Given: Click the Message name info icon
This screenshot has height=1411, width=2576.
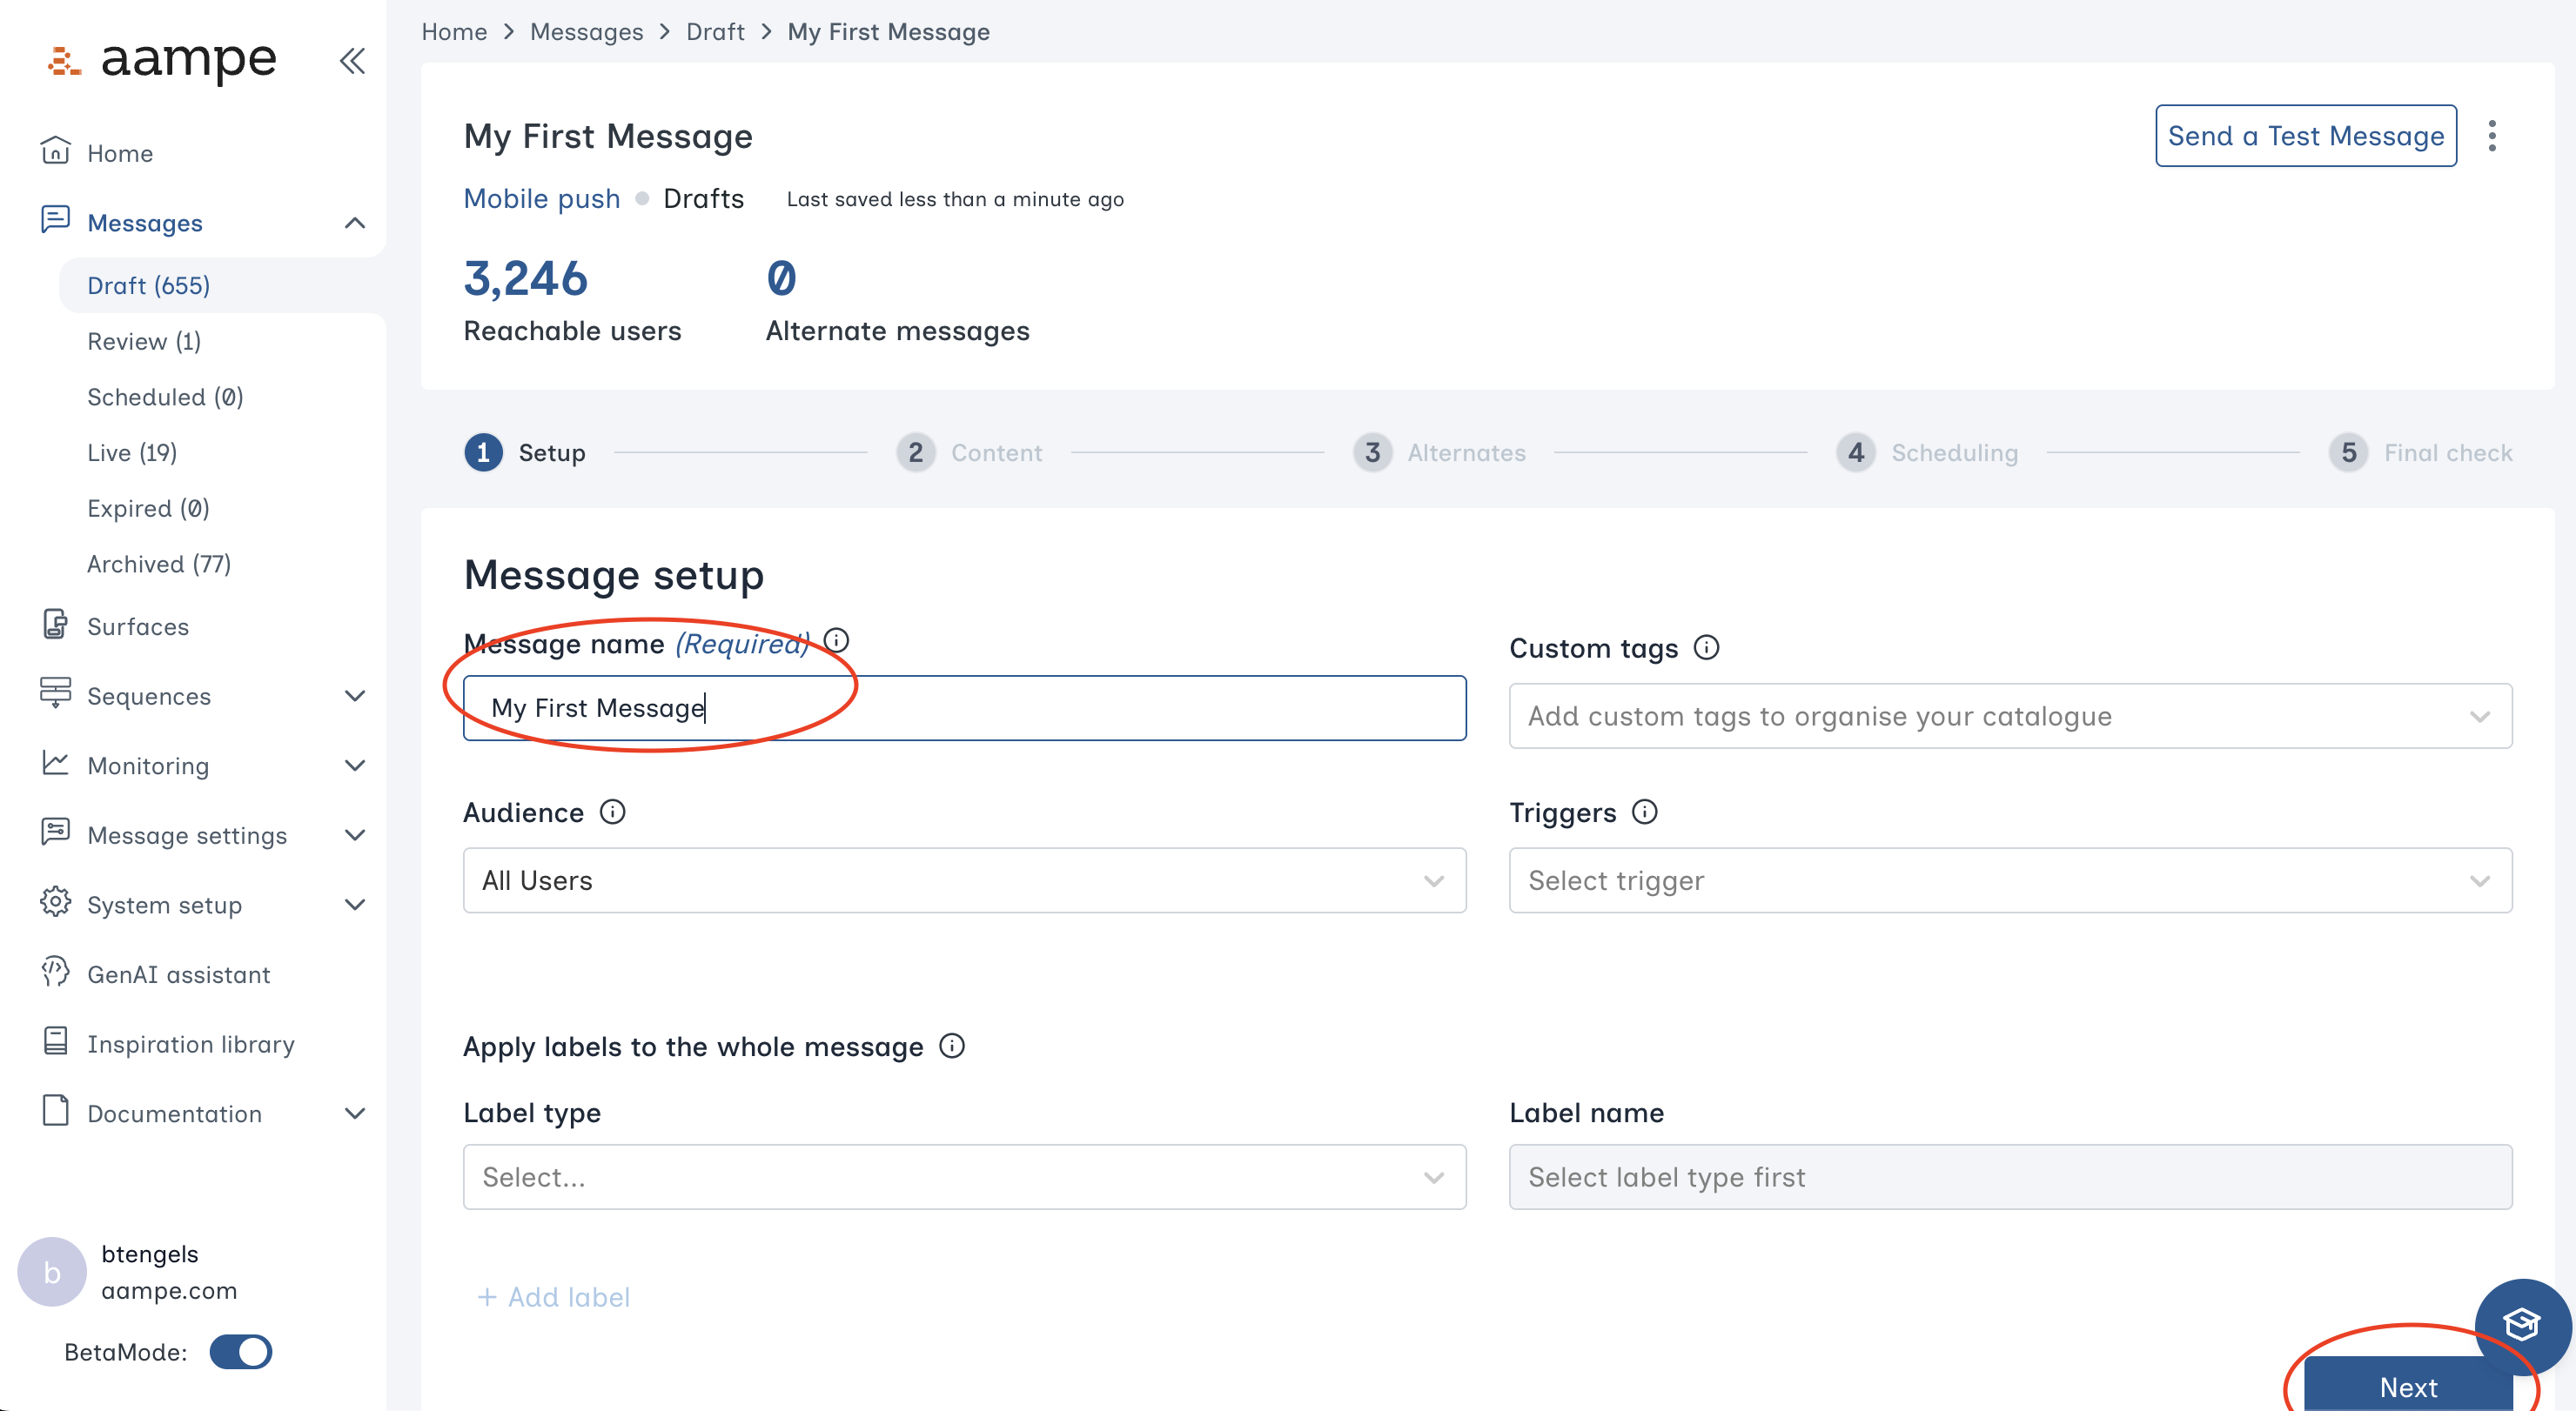Looking at the screenshot, I should tap(837, 640).
